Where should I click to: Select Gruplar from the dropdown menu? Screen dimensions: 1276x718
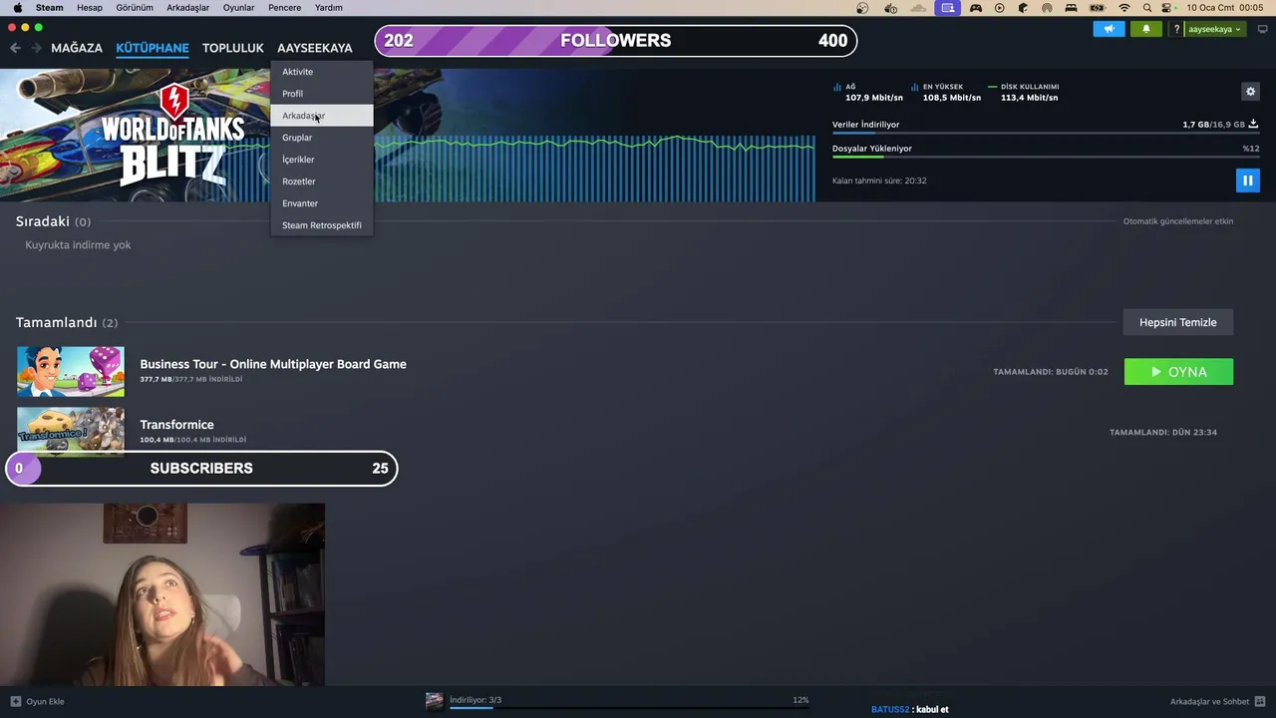pyautogui.click(x=322, y=138)
